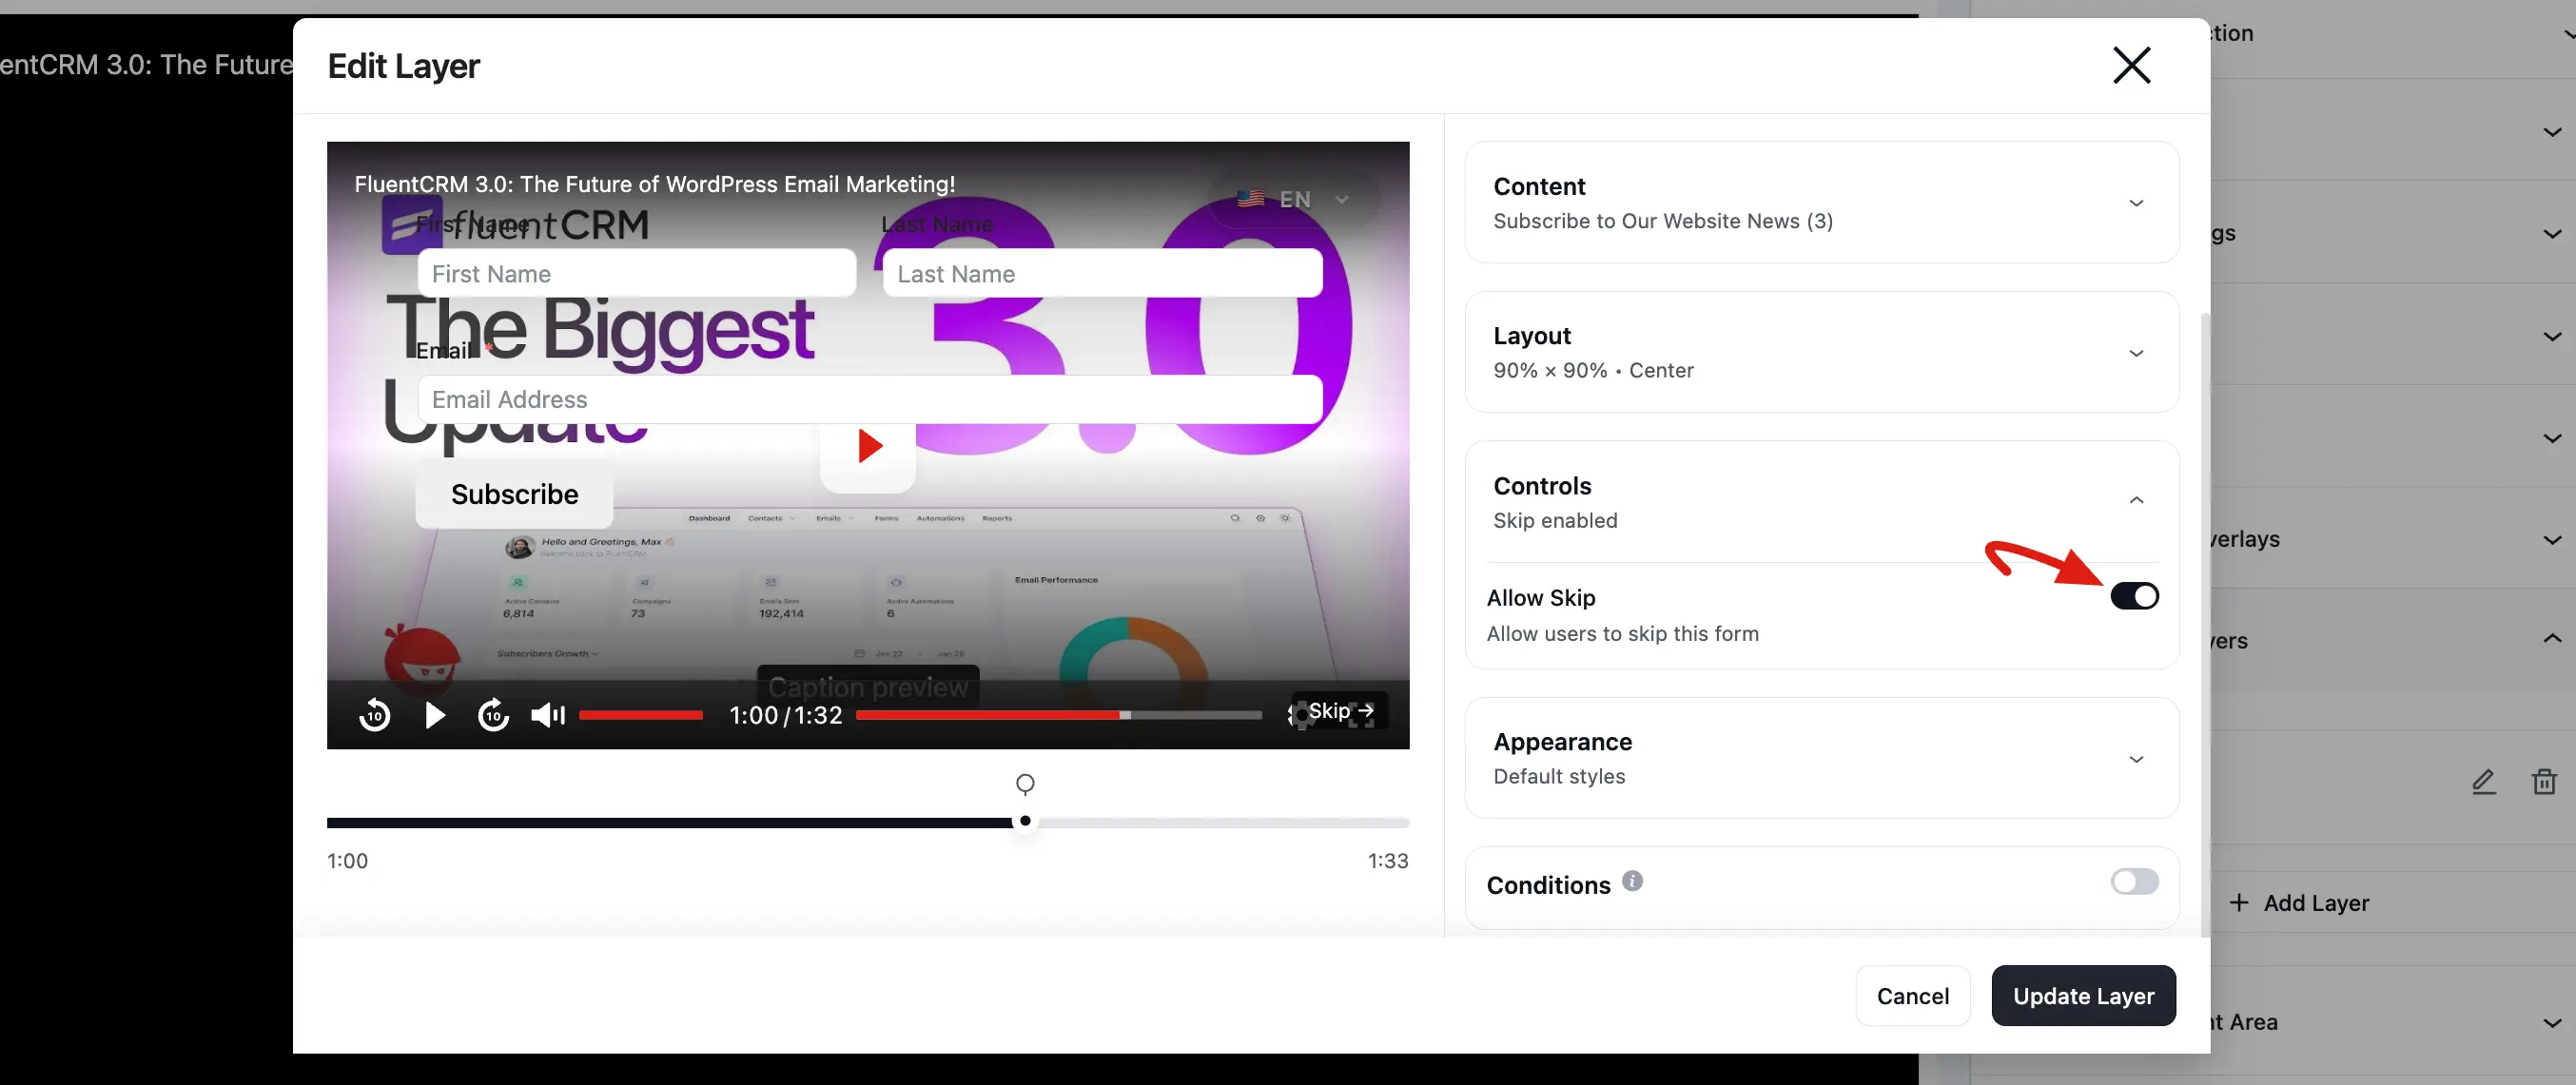Image resolution: width=2576 pixels, height=1085 pixels.
Task: Click the 'Skip enabled' status text
Action: coord(1555,520)
